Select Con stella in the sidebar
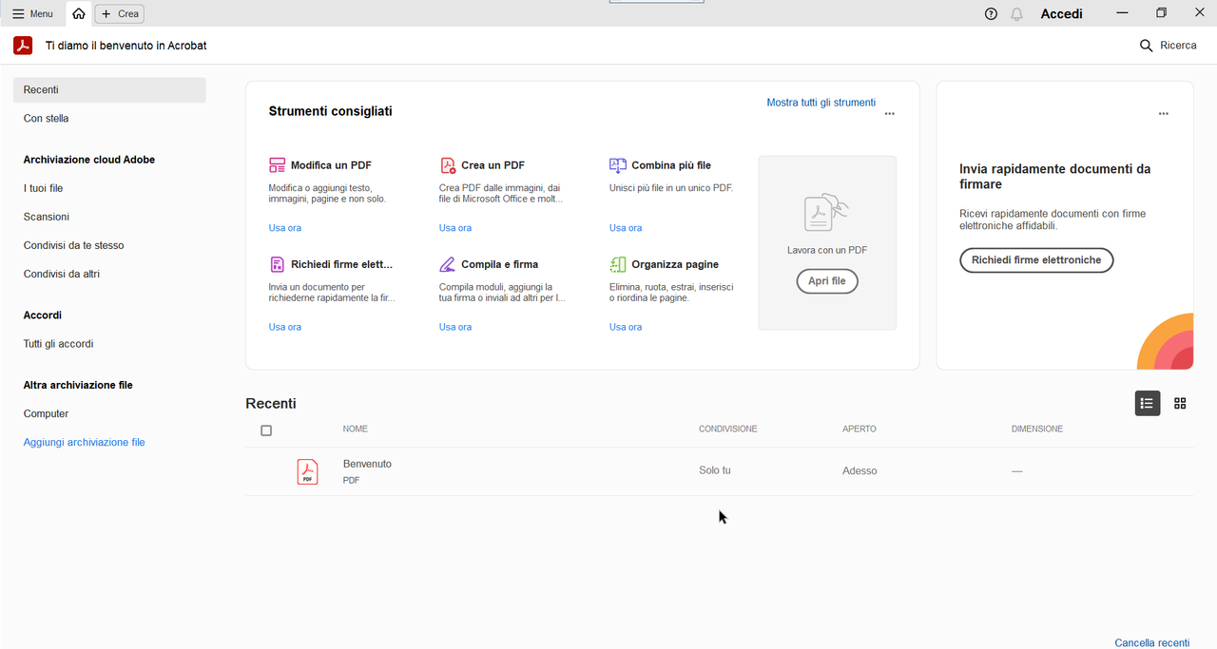 coord(47,119)
